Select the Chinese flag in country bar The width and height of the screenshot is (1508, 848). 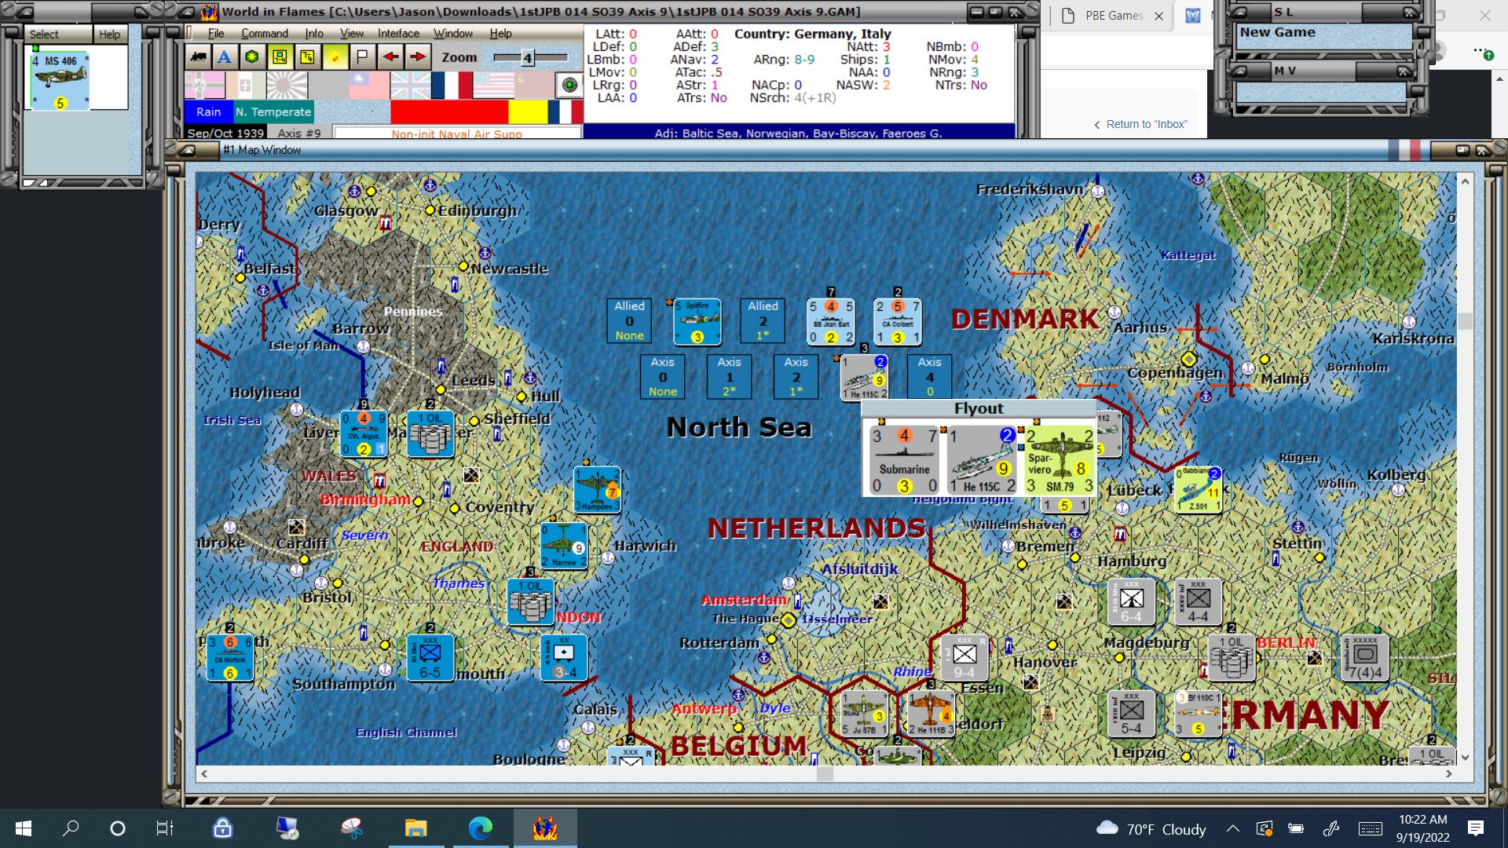pos(369,85)
